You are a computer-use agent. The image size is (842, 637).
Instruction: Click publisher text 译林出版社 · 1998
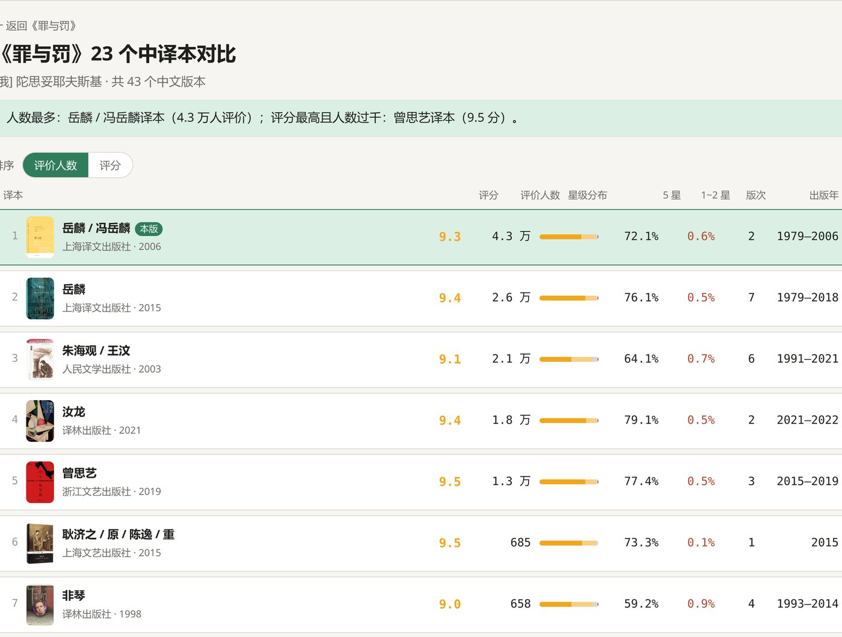pyautogui.click(x=102, y=615)
